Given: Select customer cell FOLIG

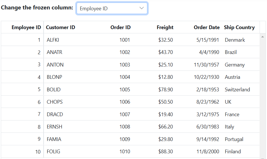Looking at the screenshot, I should [54, 152].
